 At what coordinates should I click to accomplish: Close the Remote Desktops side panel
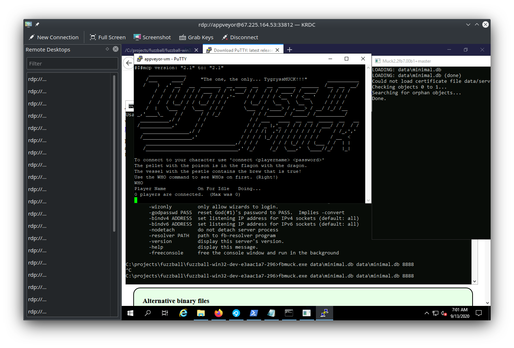pos(116,49)
